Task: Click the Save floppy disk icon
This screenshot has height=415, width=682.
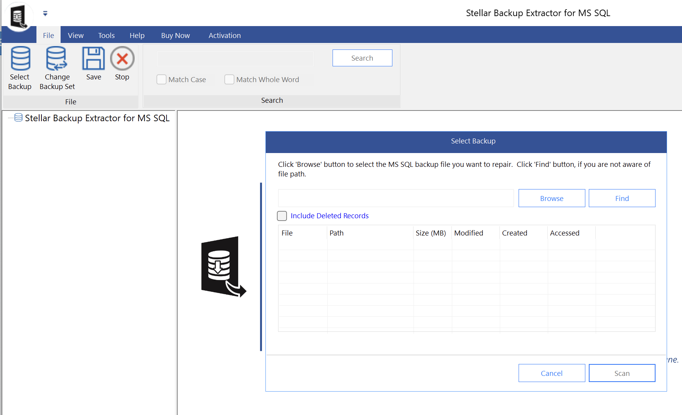Action: point(94,58)
